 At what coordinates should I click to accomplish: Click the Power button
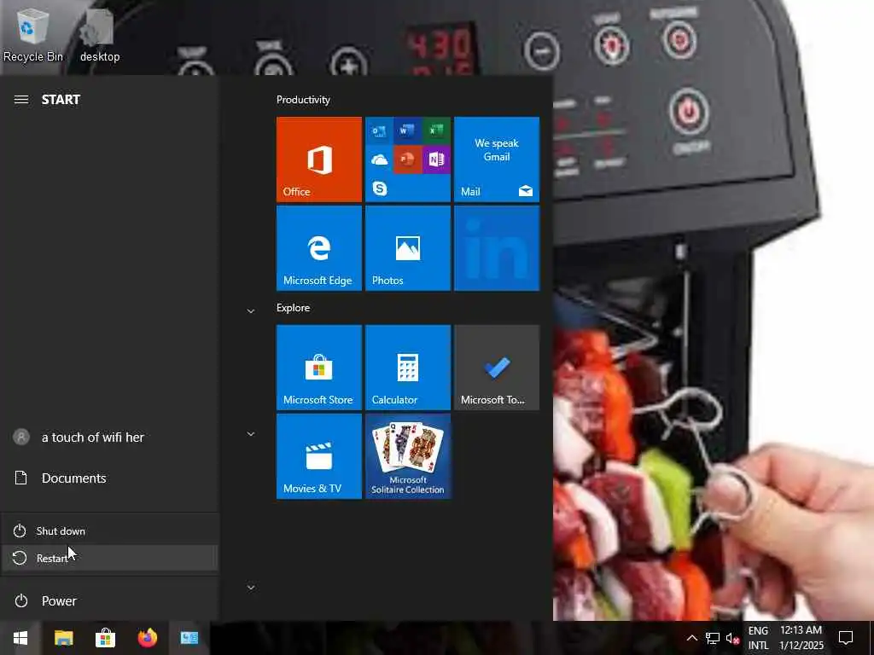click(109, 601)
